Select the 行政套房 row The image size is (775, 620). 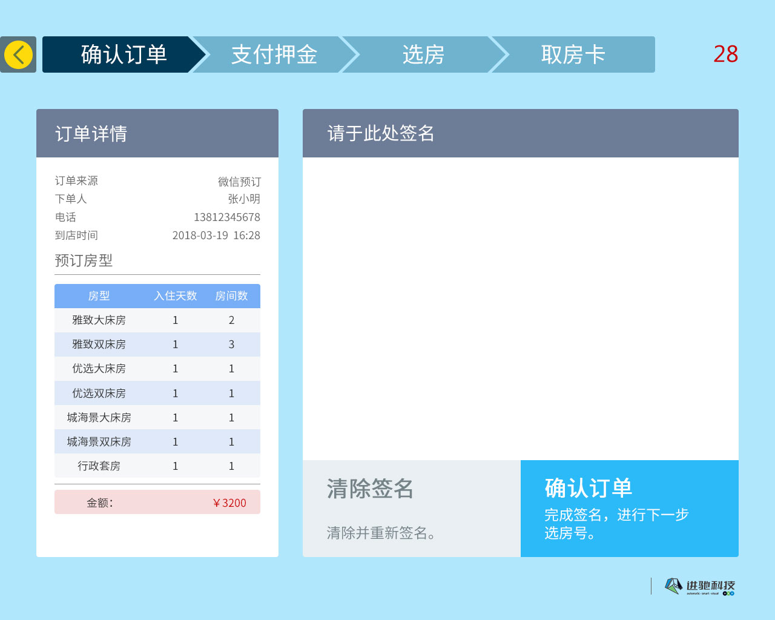157,466
